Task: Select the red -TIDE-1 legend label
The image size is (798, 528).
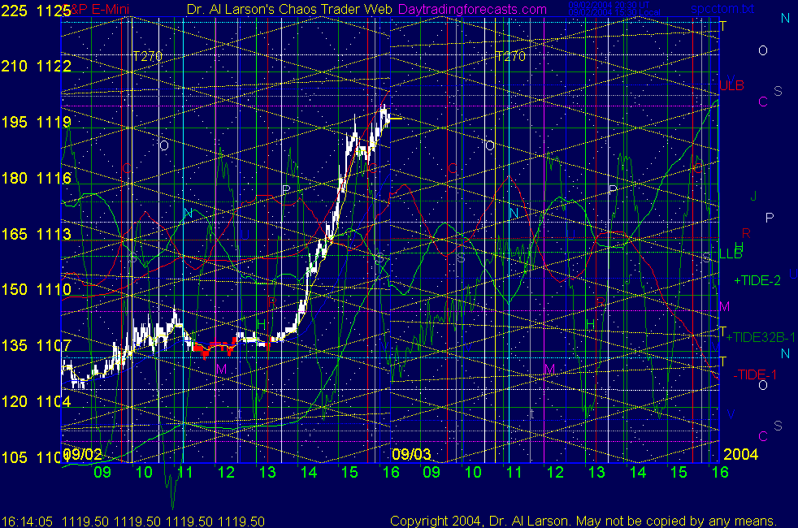Action: tap(755, 375)
